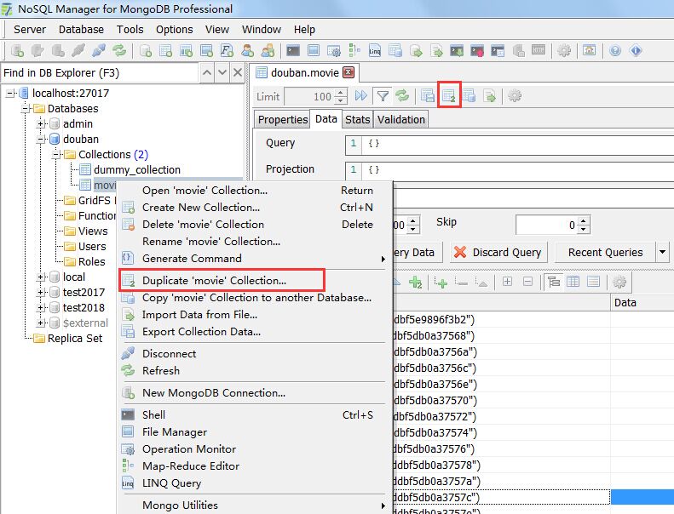
Task: Open the Recent Queries dropdown arrow
Action: click(x=662, y=252)
